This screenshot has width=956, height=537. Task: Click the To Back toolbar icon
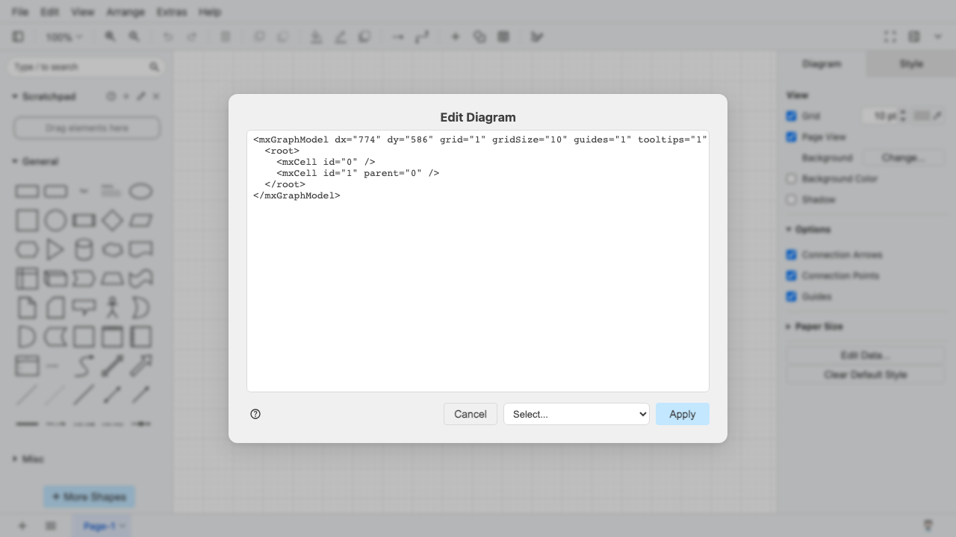[283, 37]
